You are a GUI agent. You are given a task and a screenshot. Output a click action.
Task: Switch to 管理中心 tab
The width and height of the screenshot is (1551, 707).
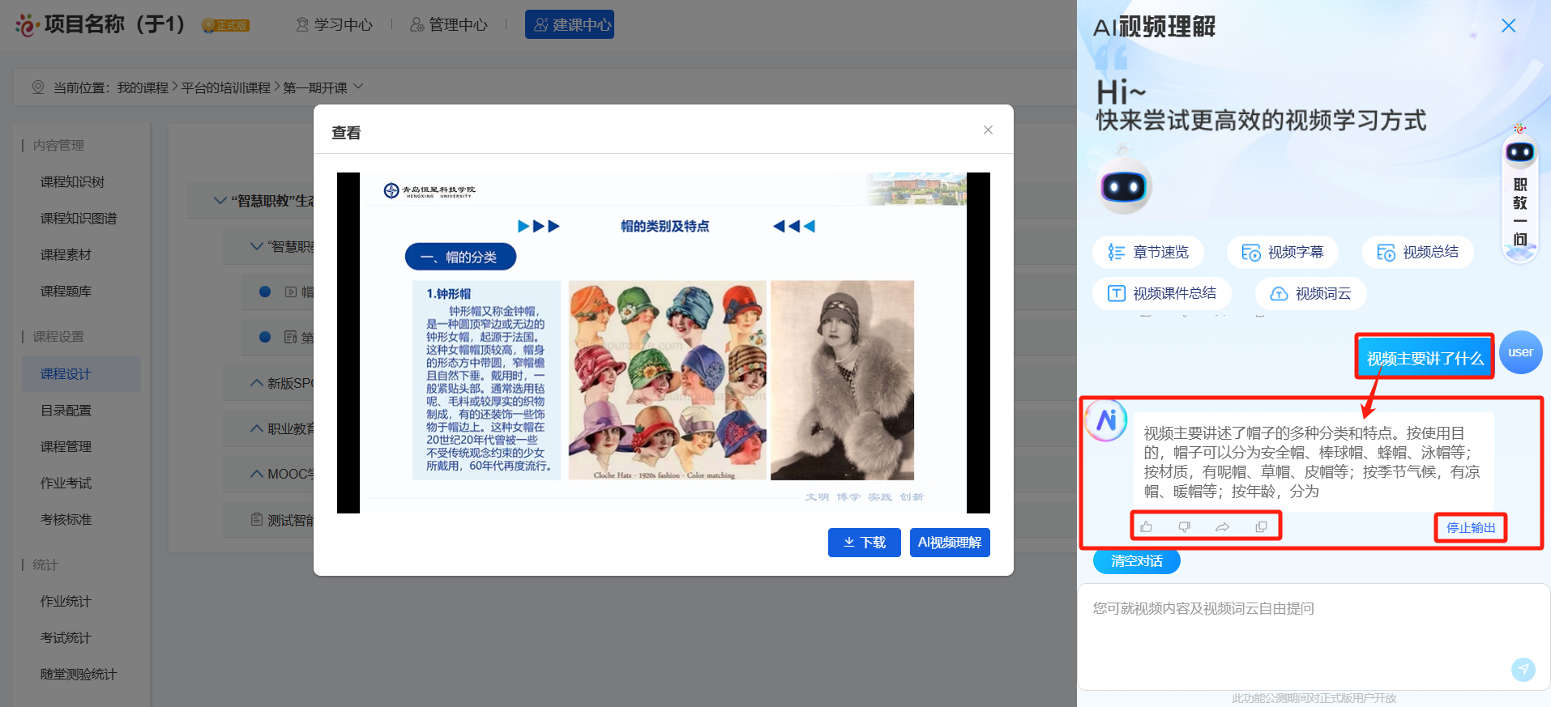449,25
